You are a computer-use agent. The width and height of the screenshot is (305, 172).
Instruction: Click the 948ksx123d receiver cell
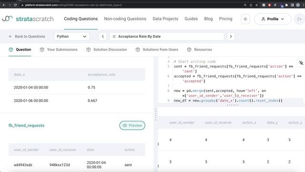60,165
